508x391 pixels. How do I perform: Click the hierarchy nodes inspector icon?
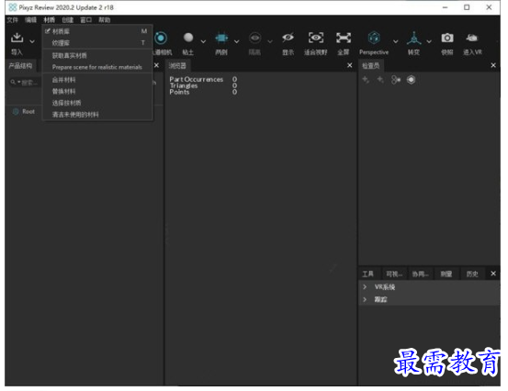(x=396, y=80)
